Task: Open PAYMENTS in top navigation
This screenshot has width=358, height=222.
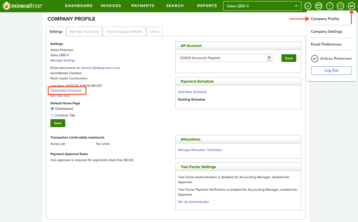Action: tap(143, 6)
